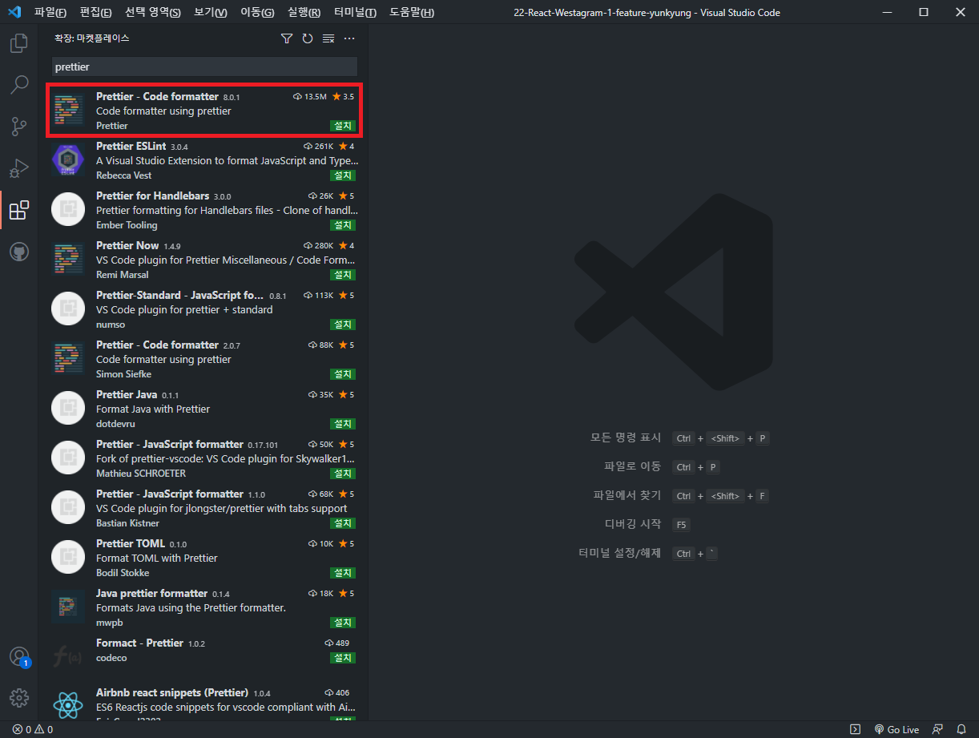Viewport: 979px width, 738px height.
Task: Select the Extensions view icon
Action: tap(18, 210)
